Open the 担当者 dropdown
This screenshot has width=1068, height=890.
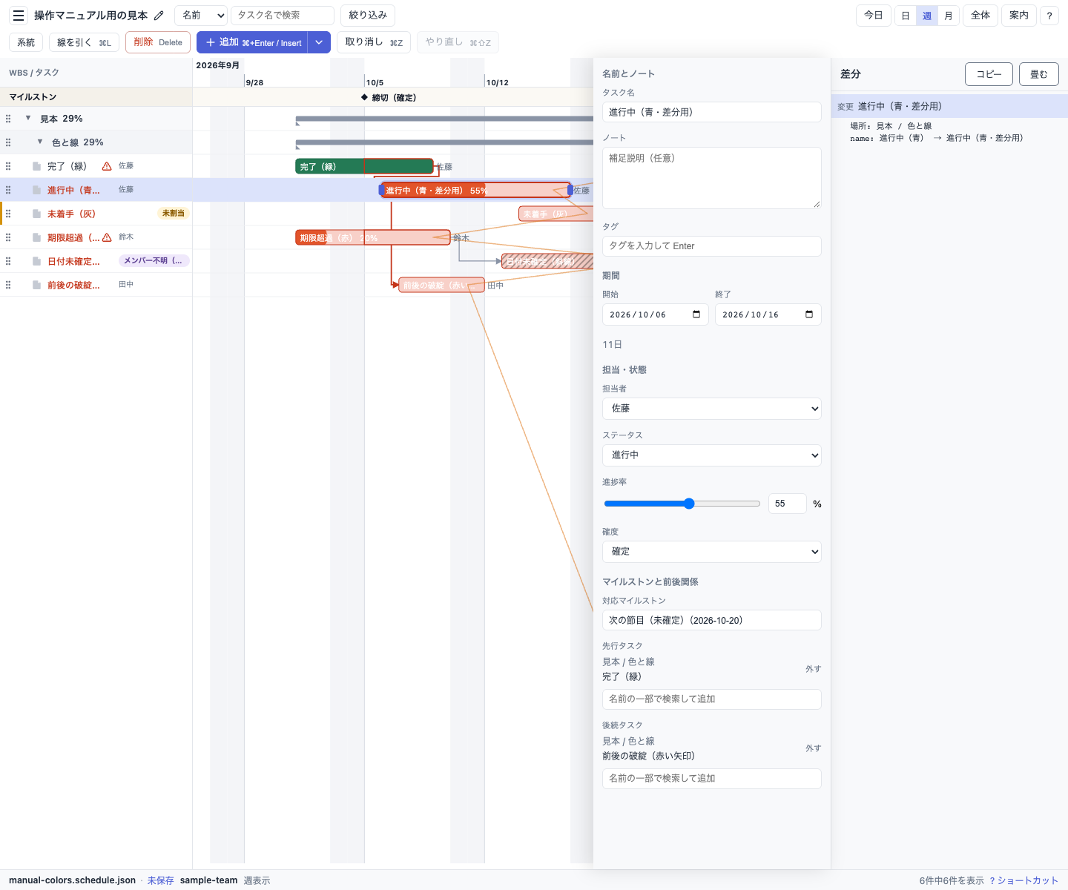click(712, 409)
